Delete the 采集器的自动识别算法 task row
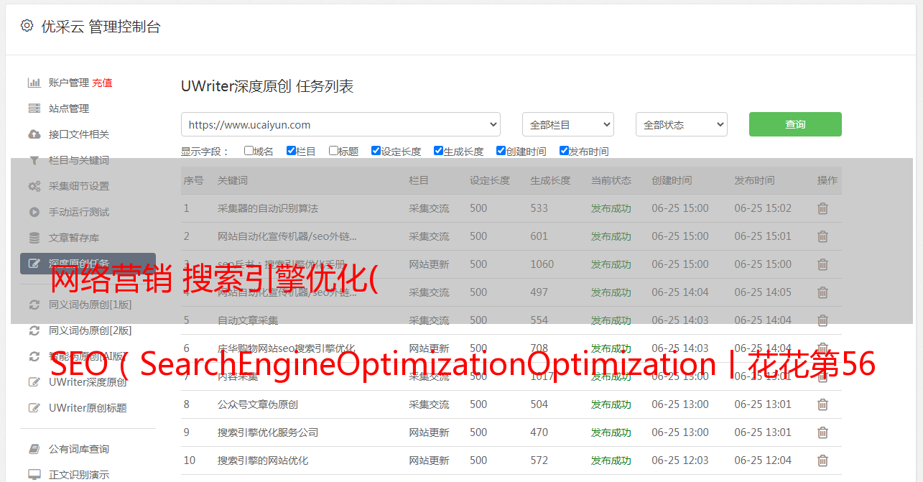 coord(822,208)
